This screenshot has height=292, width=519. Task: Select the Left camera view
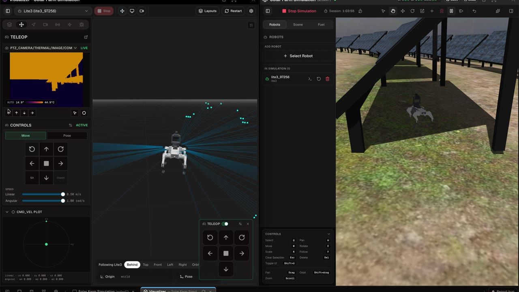170,264
